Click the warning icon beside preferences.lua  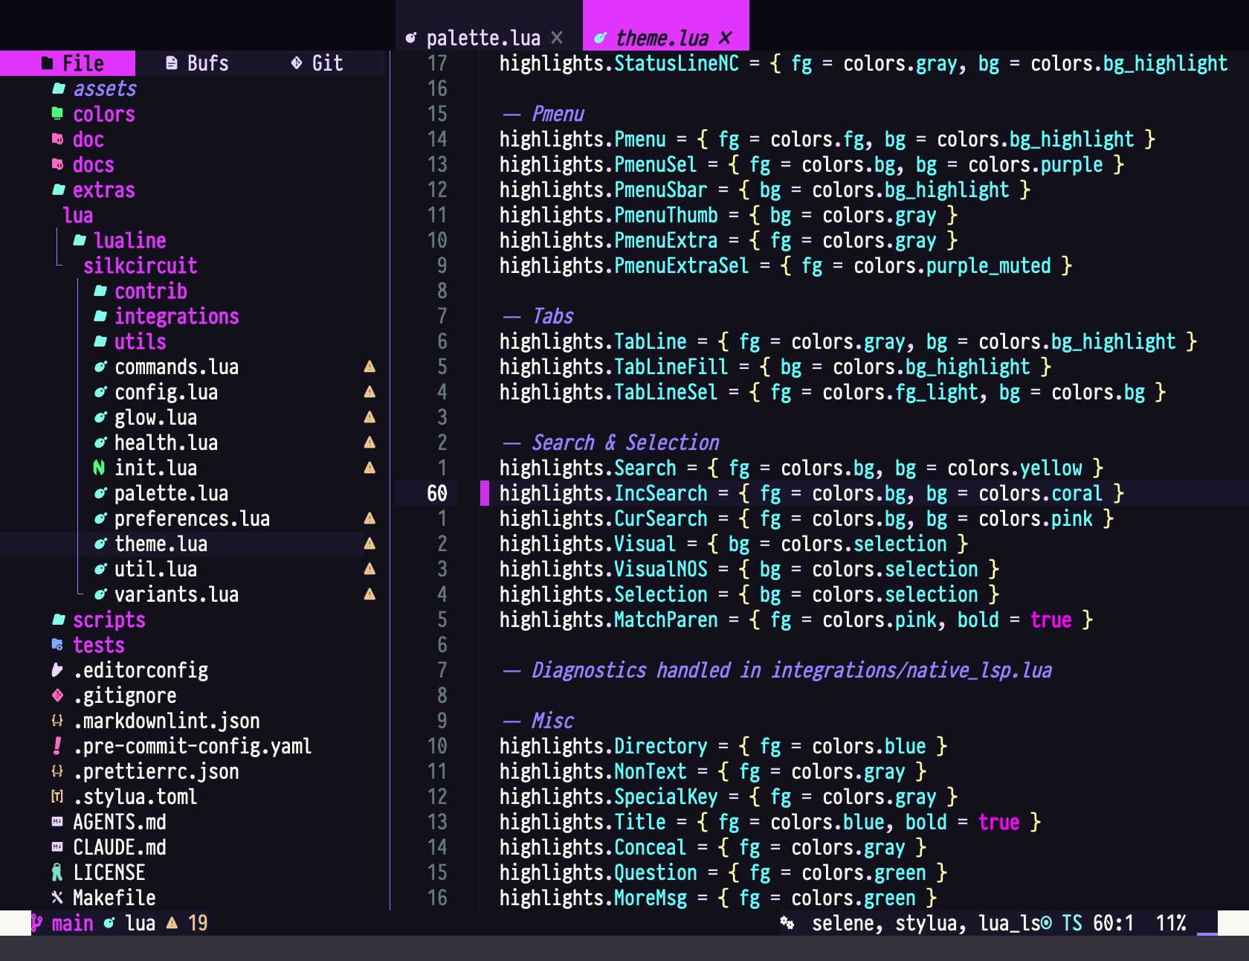tap(369, 518)
